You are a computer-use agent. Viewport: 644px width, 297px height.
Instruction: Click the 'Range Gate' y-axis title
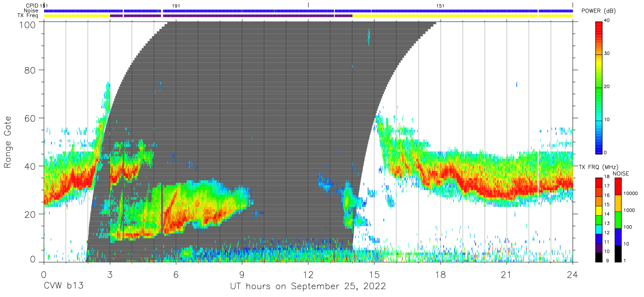(x=8, y=142)
